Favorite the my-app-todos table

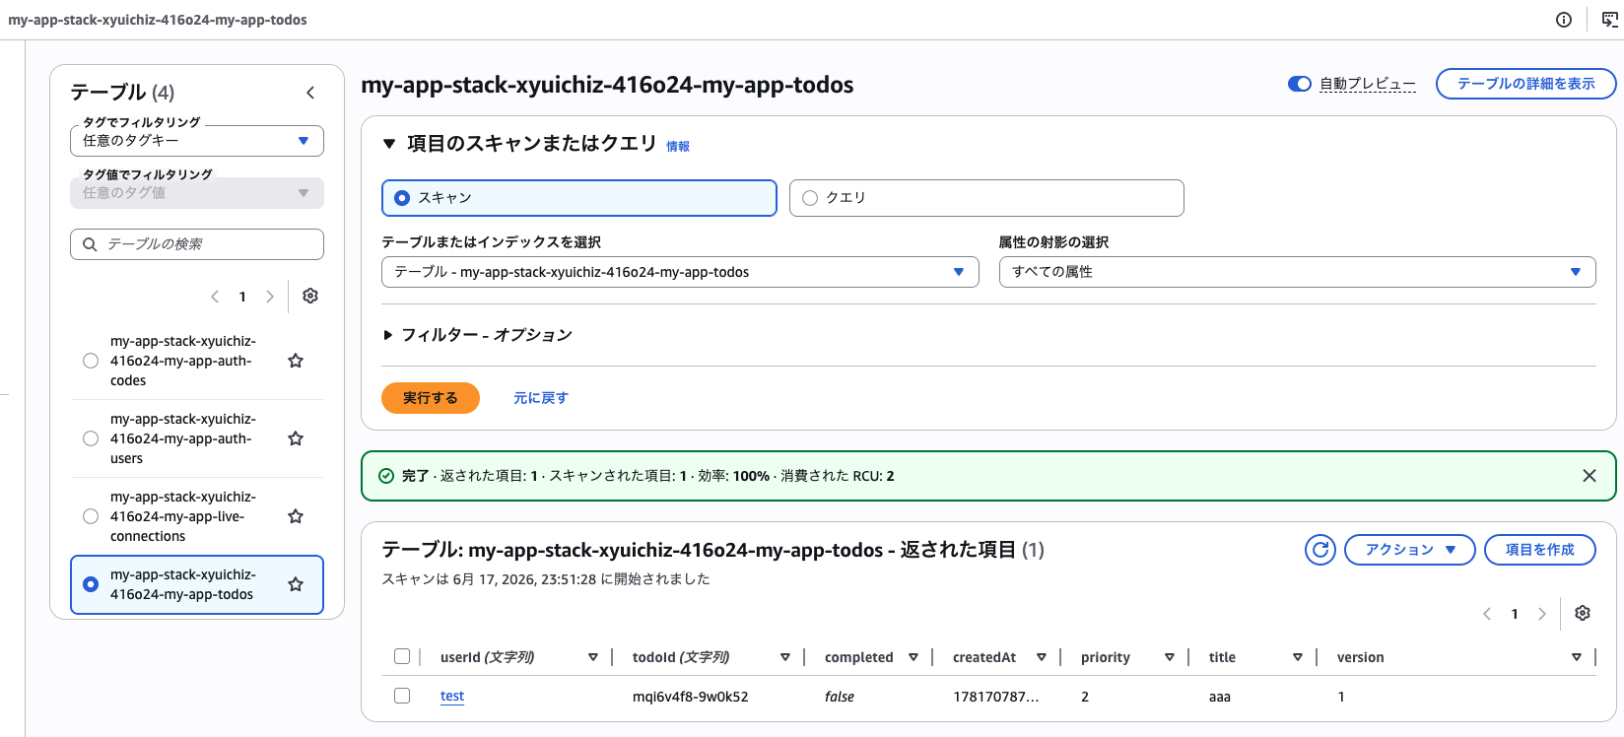point(296,584)
